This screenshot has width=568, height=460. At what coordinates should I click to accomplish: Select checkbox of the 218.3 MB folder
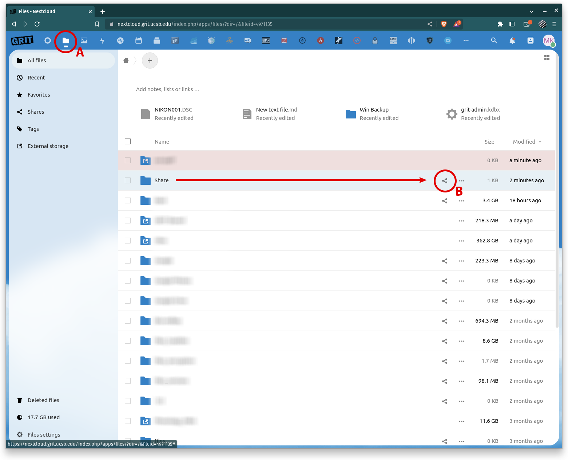128,221
